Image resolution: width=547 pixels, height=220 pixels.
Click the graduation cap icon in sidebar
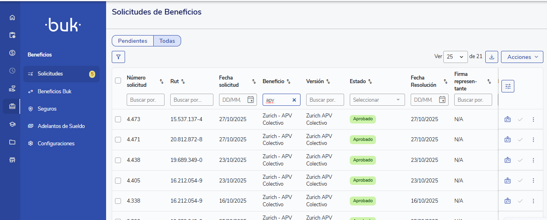pos(12,124)
